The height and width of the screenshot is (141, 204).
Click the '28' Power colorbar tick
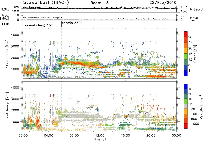pos(190,37)
